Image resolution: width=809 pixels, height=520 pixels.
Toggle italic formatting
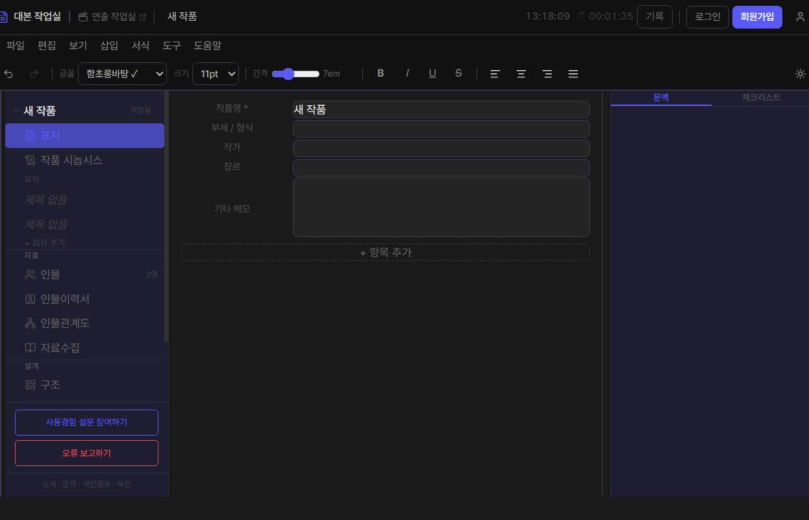point(407,73)
